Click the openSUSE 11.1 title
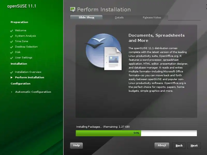The image size is (207, 155). tap(22, 6)
